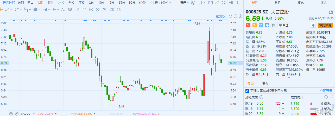Screen dimensions: 335x116
Task: Open 前复权 price adjustment selector
Action: 221,16
